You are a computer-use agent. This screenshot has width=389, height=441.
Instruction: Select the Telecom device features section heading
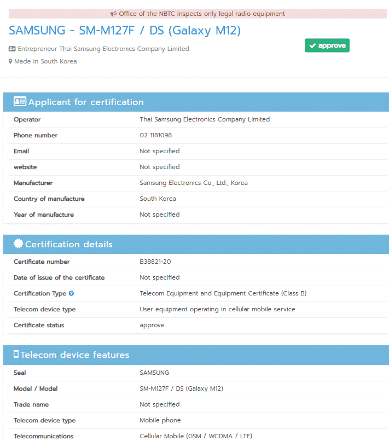(x=75, y=355)
